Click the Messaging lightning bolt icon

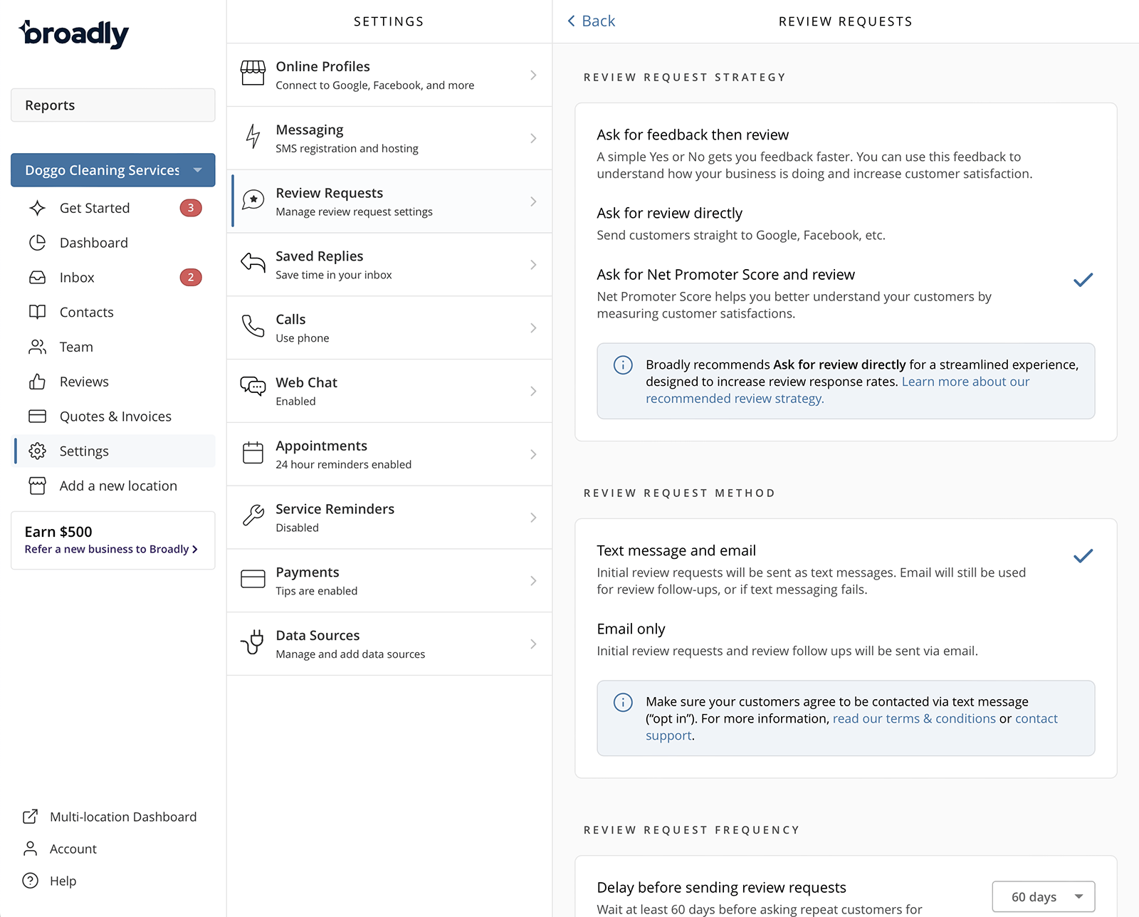point(253,136)
